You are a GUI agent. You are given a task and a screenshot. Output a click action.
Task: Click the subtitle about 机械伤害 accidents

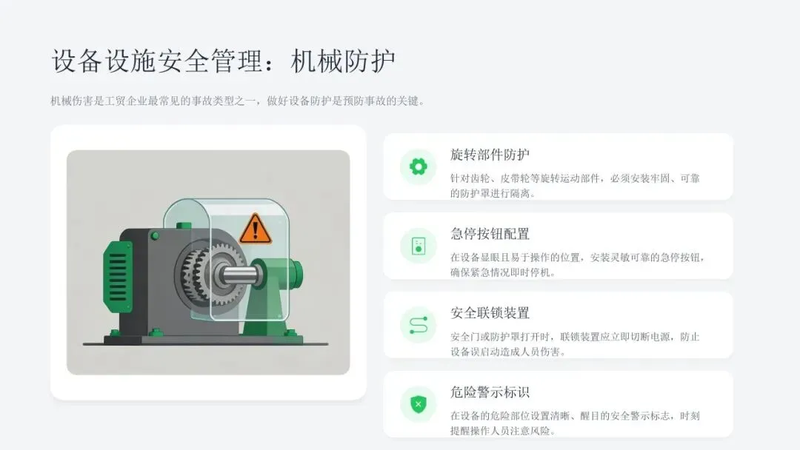click(x=238, y=101)
